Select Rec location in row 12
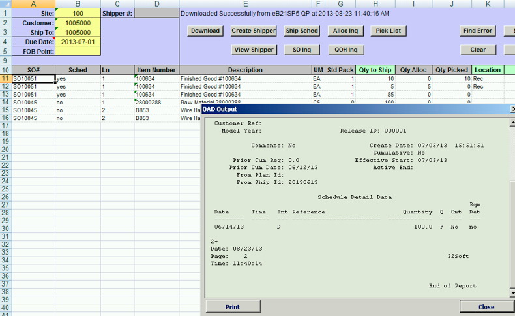 tap(488, 87)
